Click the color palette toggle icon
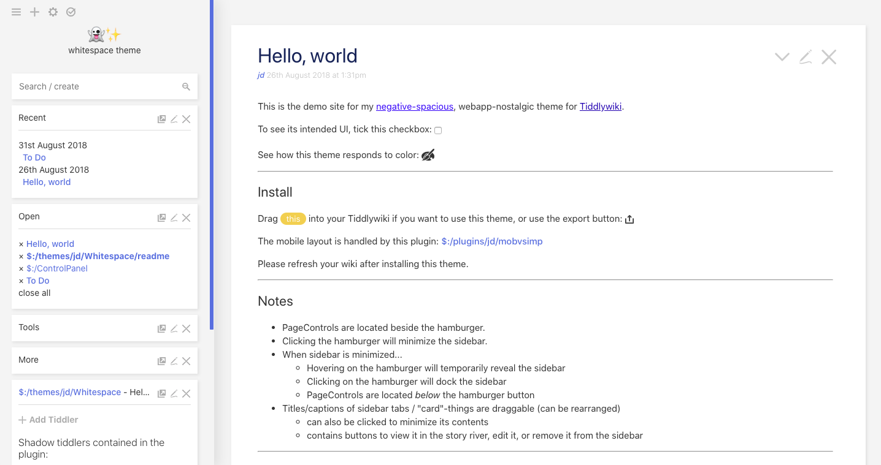 tap(428, 155)
